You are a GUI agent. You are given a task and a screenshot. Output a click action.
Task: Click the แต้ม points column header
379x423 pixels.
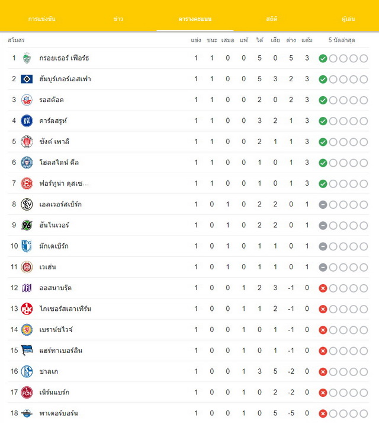(307, 40)
